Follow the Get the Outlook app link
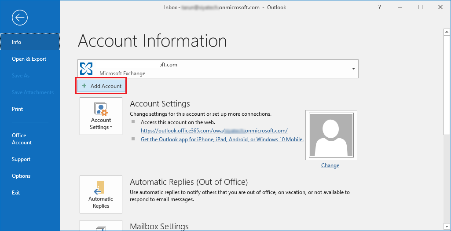The width and height of the screenshot is (451, 231). coord(222,139)
